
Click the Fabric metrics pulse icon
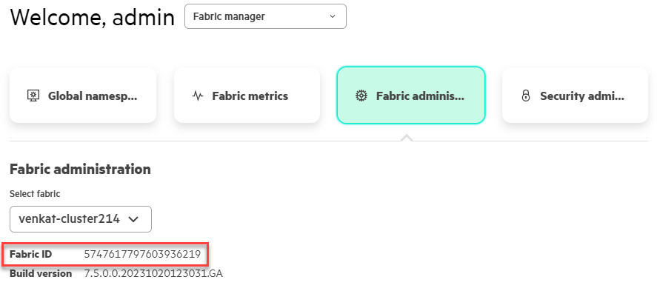point(197,96)
